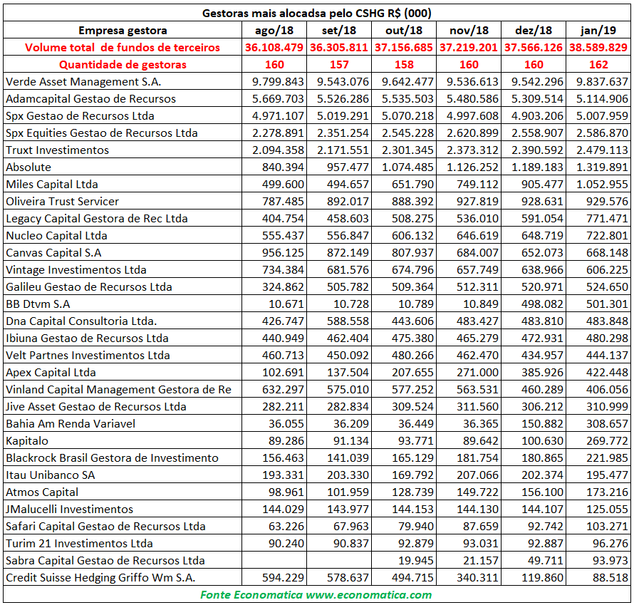This screenshot has height=605, width=634.
Task: Select 'Vinland Capital Management Gestora de Re' name
Action: [118, 389]
